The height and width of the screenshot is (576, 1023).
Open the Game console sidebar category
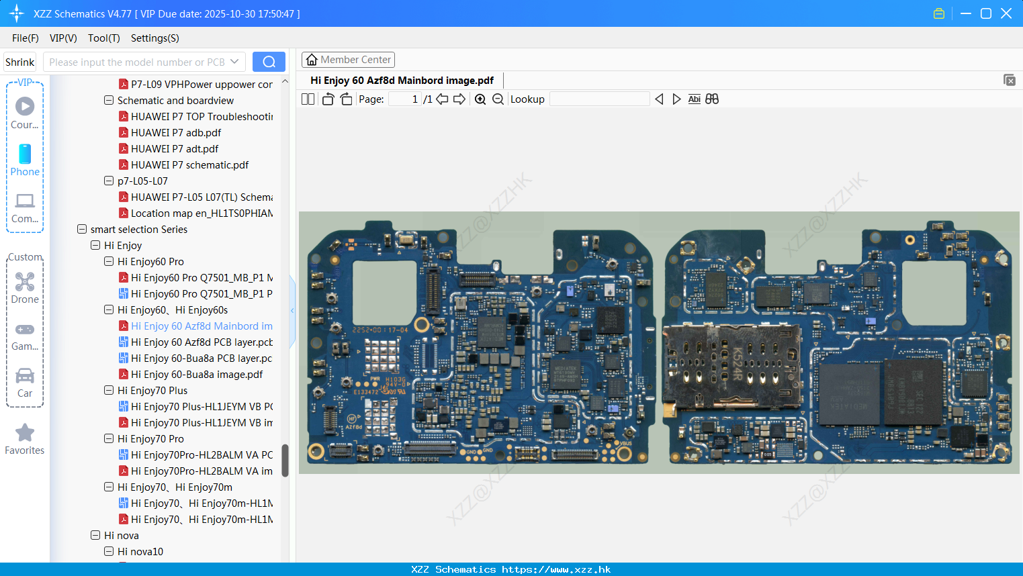(x=25, y=336)
